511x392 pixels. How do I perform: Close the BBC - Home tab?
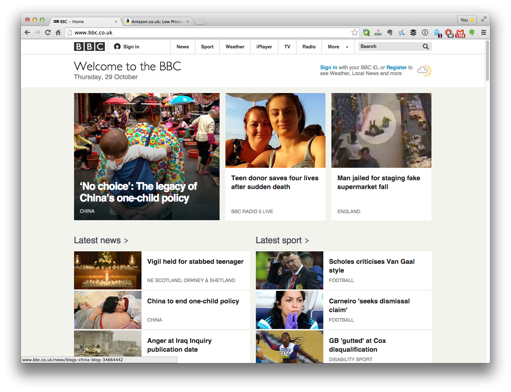pyautogui.click(x=116, y=22)
